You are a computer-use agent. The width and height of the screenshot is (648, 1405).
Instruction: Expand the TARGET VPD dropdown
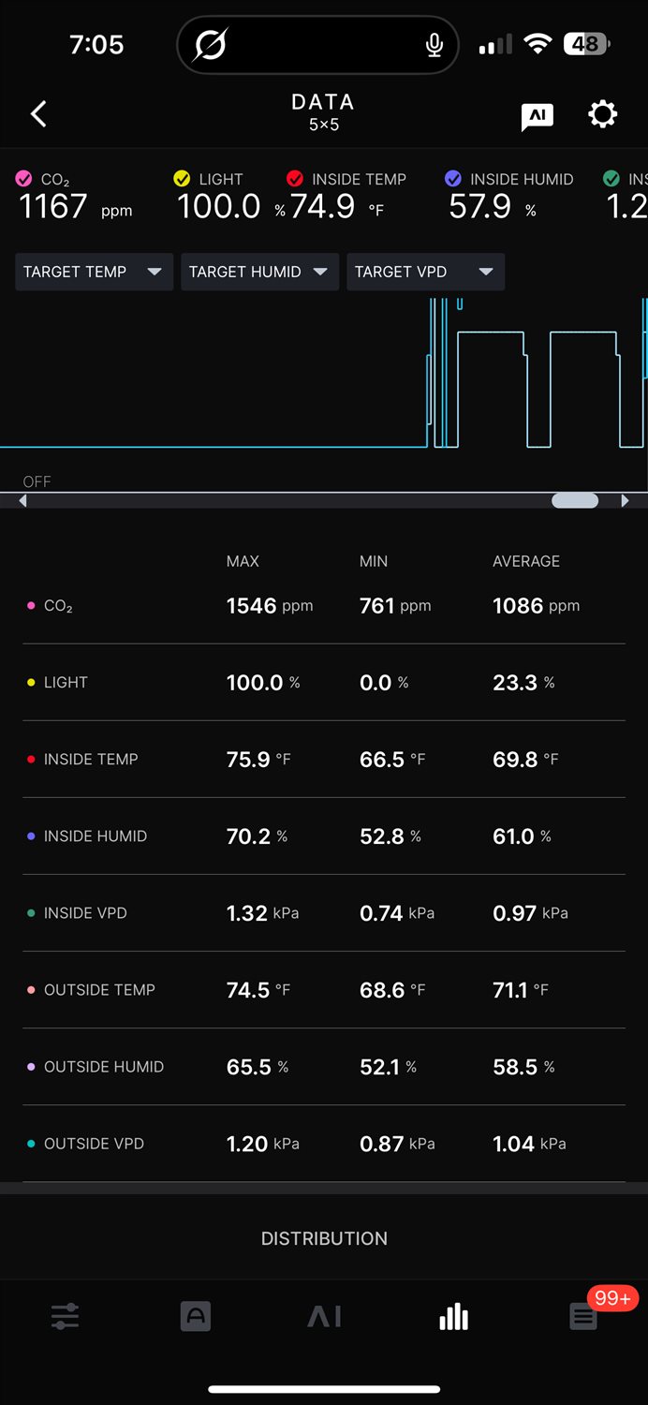(425, 272)
